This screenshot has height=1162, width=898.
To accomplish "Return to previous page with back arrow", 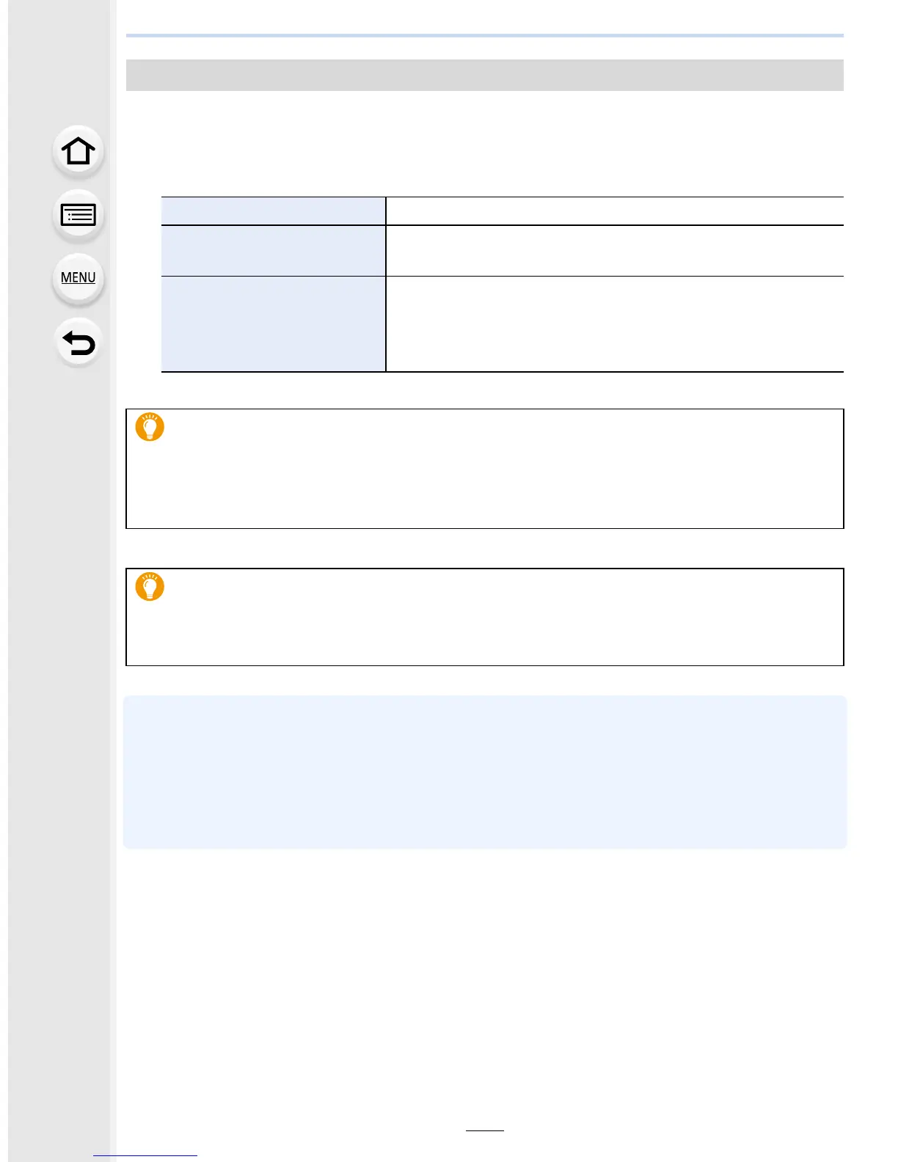I will (78, 343).
